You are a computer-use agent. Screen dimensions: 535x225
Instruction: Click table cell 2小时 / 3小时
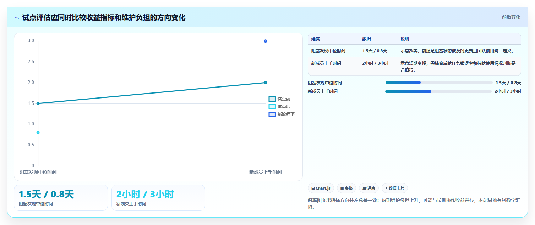375,63
